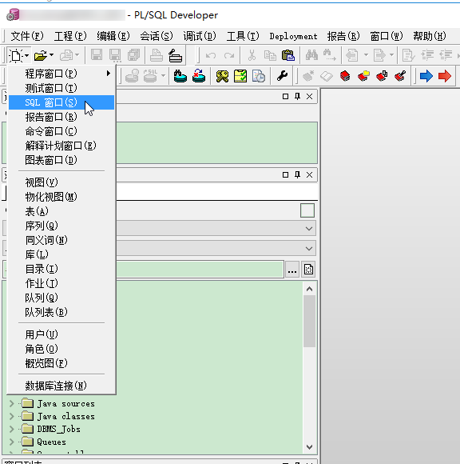Pin the lower docked panel
This screenshot has height=464, width=460.
(x=297, y=175)
